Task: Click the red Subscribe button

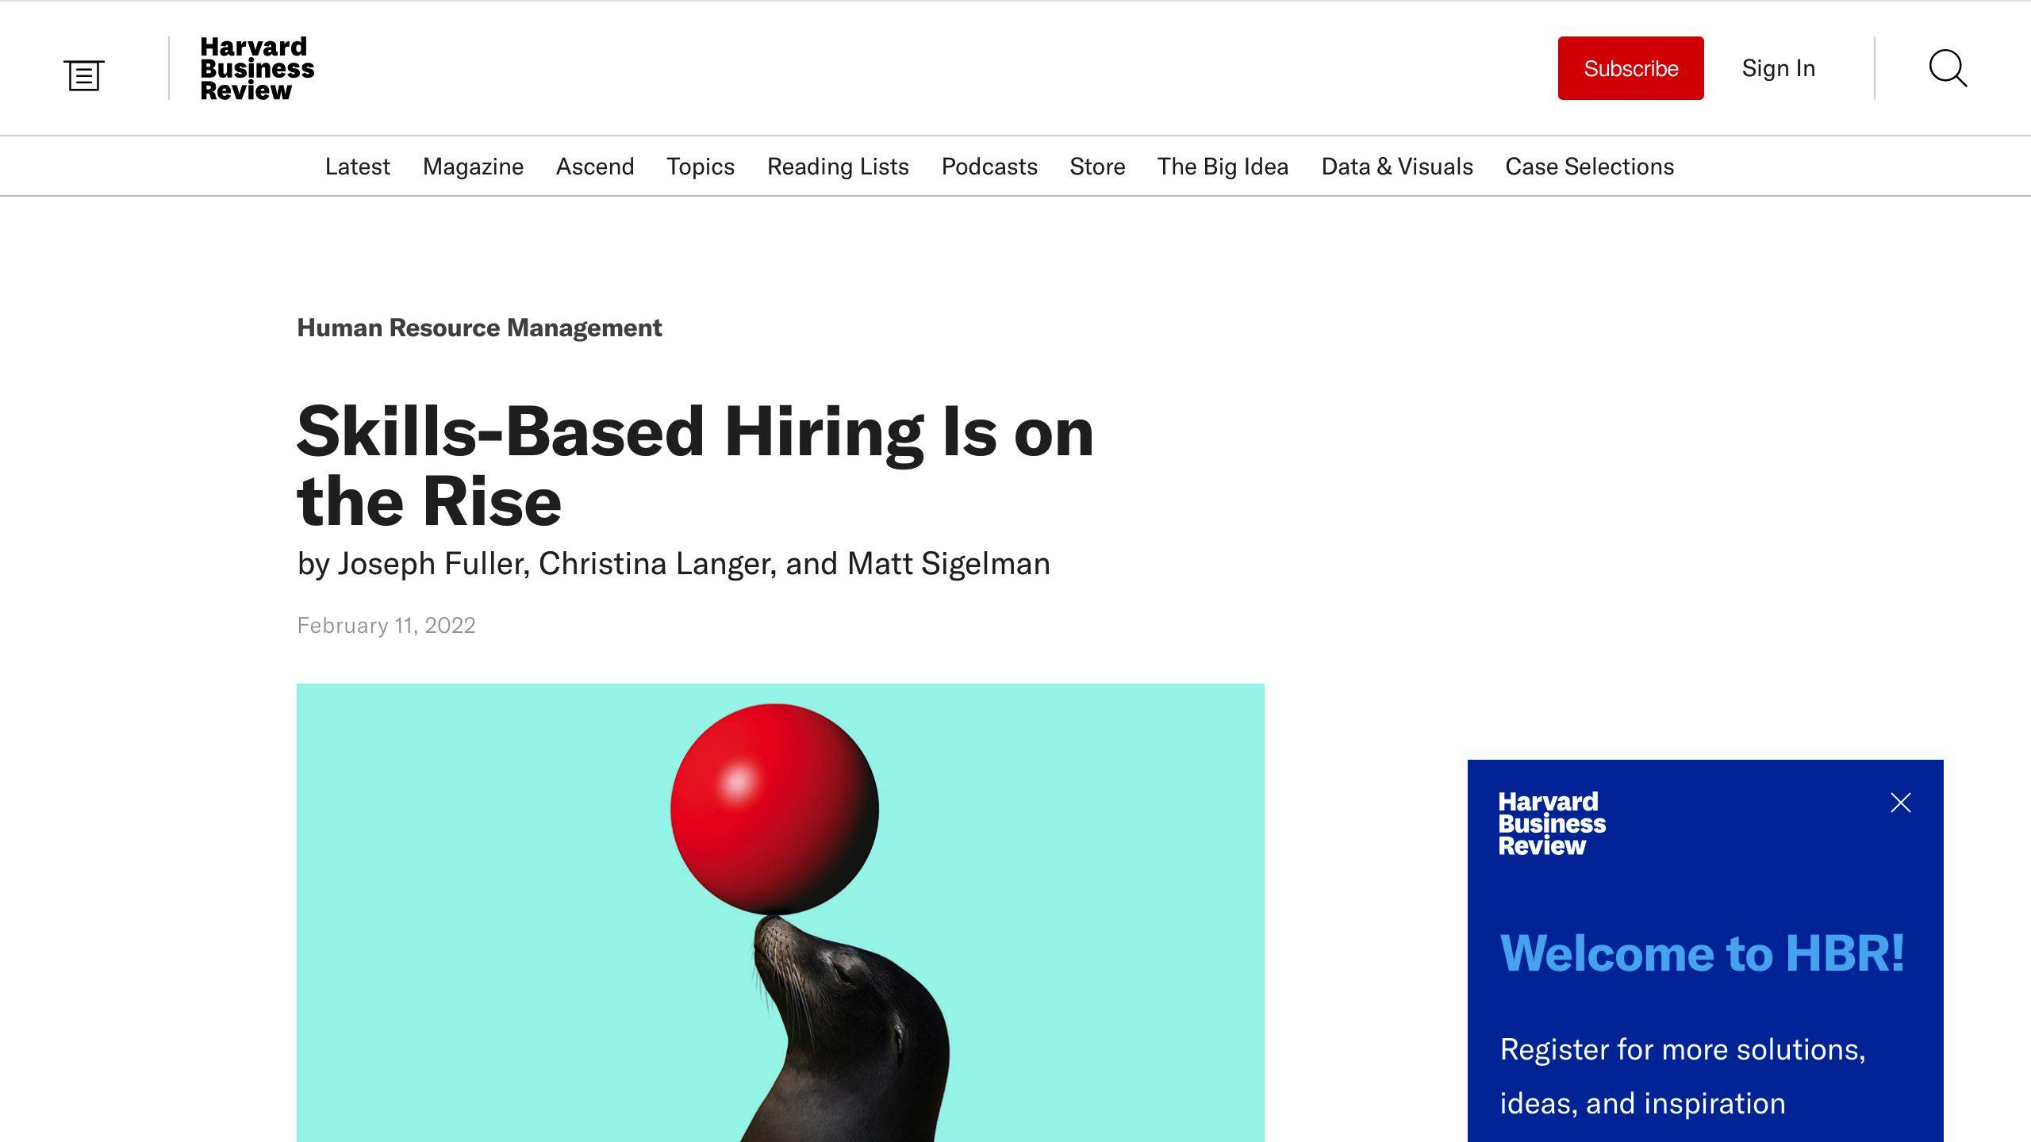Action: (1630, 68)
